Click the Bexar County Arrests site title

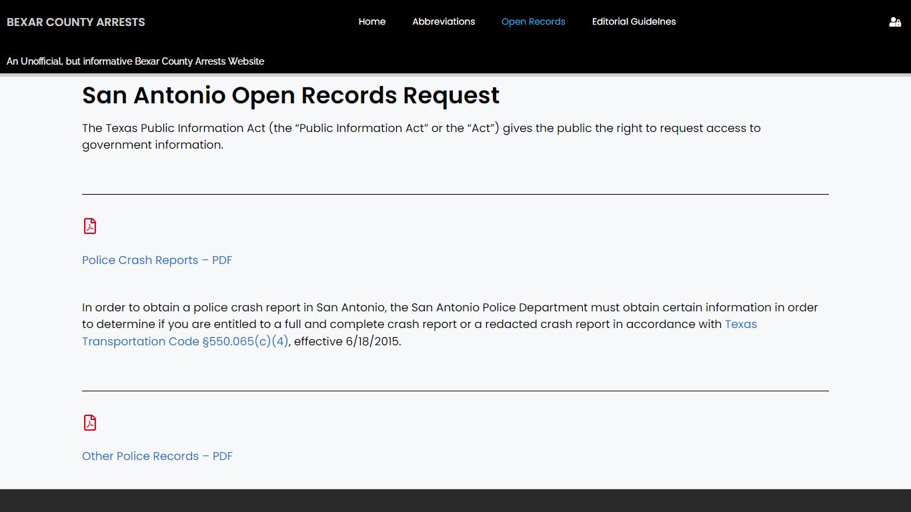[76, 22]
